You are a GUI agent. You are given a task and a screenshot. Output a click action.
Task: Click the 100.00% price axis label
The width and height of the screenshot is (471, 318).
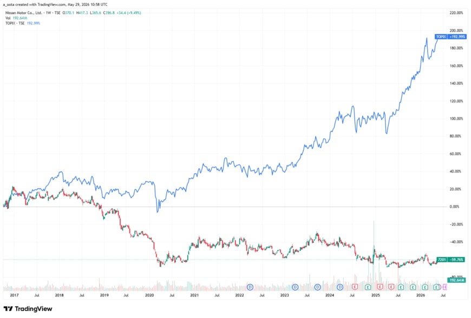click(456, 118)
